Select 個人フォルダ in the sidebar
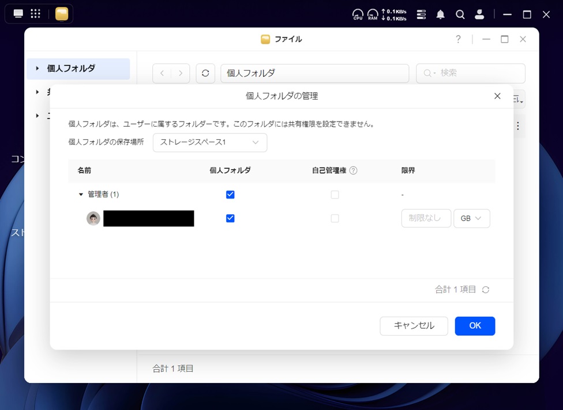 pyautogui.click(x=78, y=69)
